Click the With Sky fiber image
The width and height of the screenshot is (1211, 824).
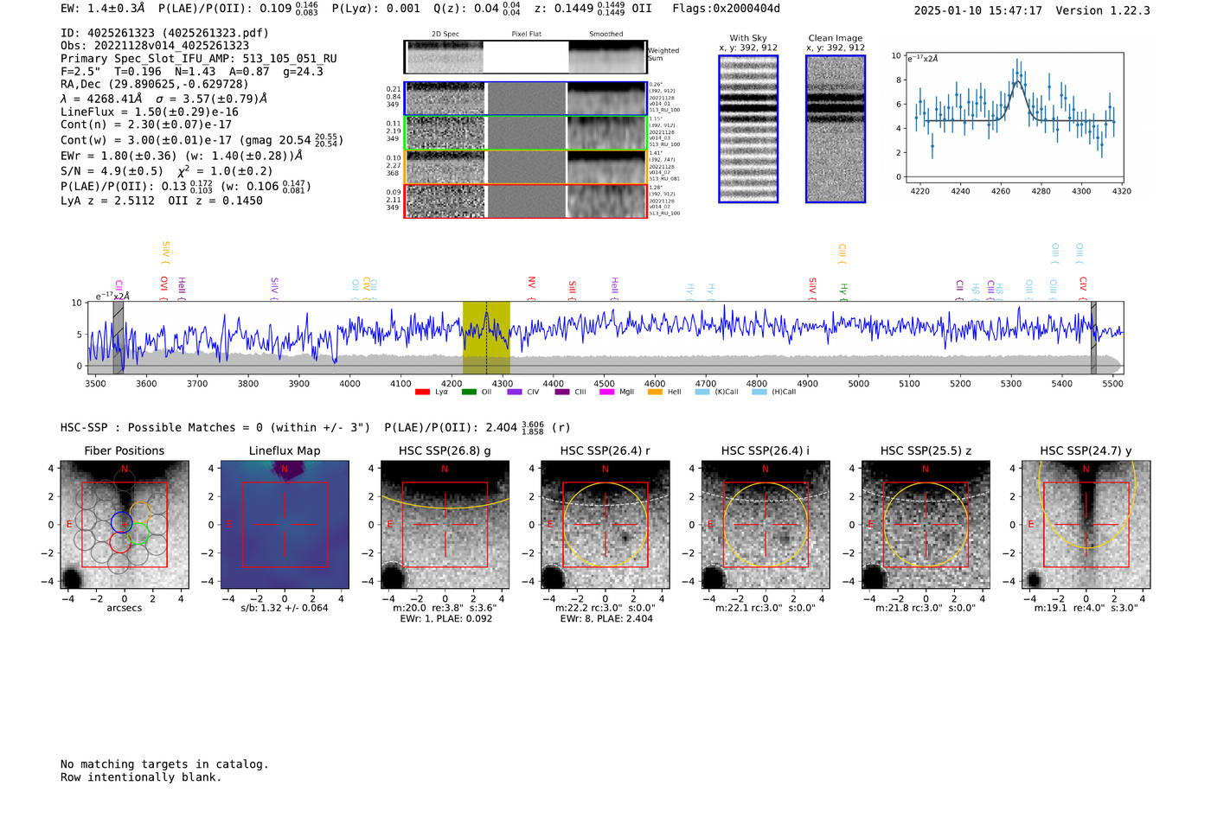pos(748,129)
